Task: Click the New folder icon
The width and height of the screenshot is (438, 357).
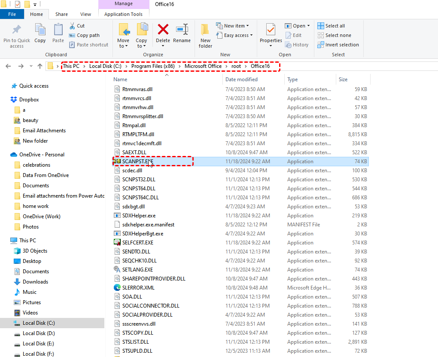Action: point(205,30)
